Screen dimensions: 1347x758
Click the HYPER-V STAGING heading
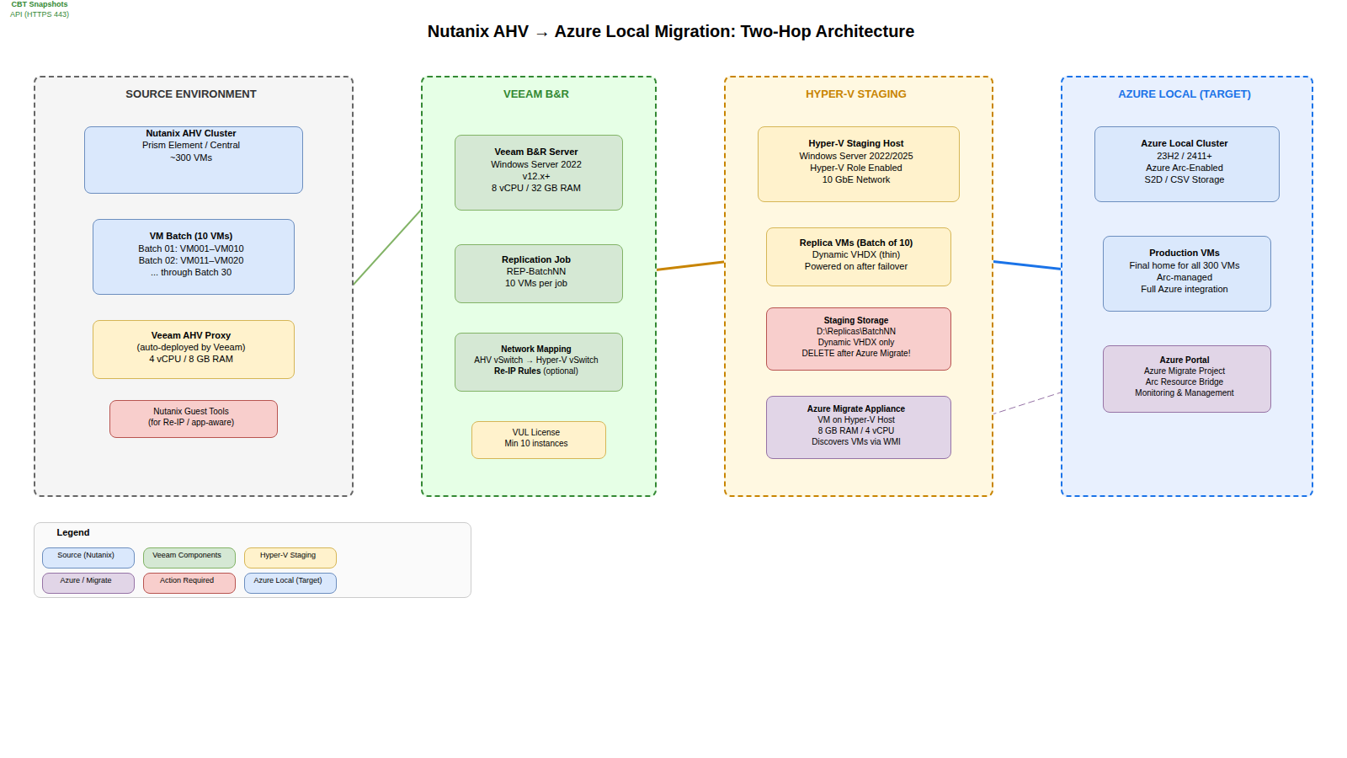click(x=856, y=94)
